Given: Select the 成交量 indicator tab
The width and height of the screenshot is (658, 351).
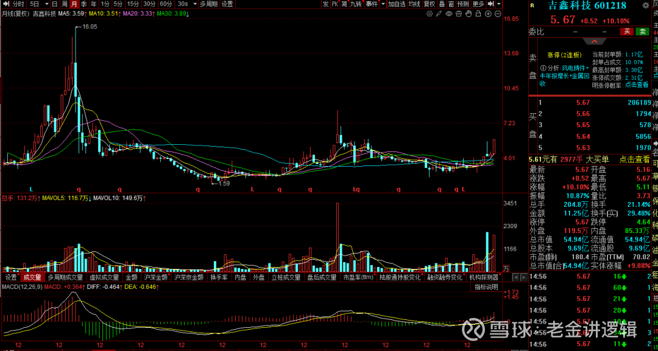Looking at the screenshot, I should [32, 277].
